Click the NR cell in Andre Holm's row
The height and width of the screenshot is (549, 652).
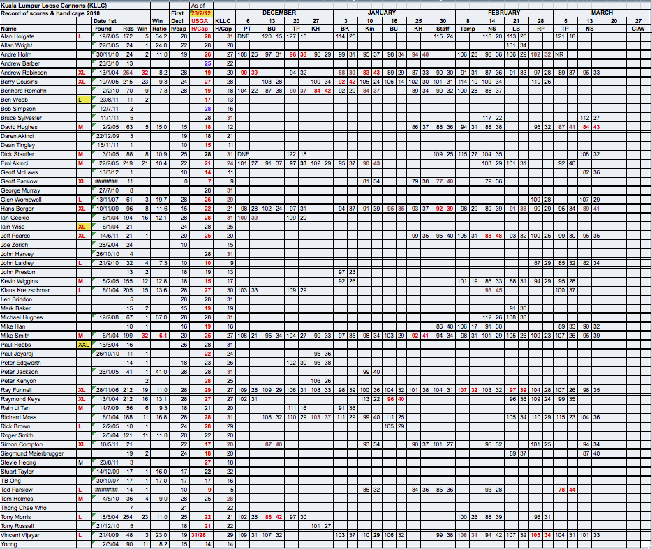coord(559,54)
